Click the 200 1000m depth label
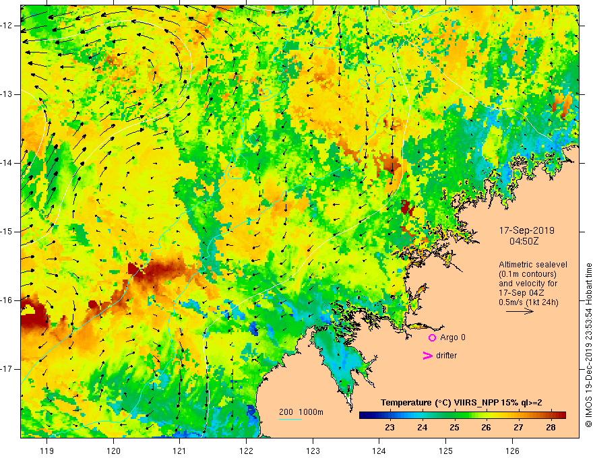The height and width of the screenshot is (458, 593). click(x=301, y=412)
